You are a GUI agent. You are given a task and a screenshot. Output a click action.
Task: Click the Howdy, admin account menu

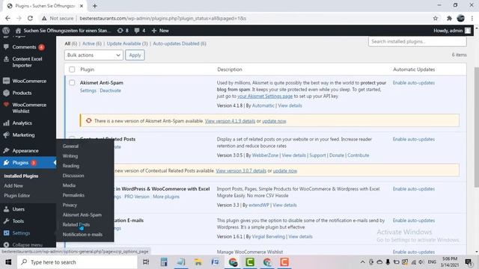[452, 31]
